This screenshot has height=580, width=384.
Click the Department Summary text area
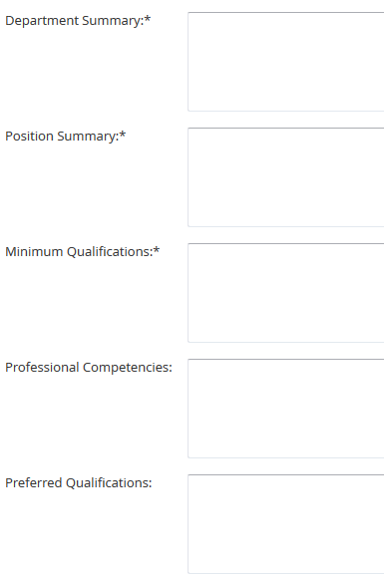pos(286,62)
